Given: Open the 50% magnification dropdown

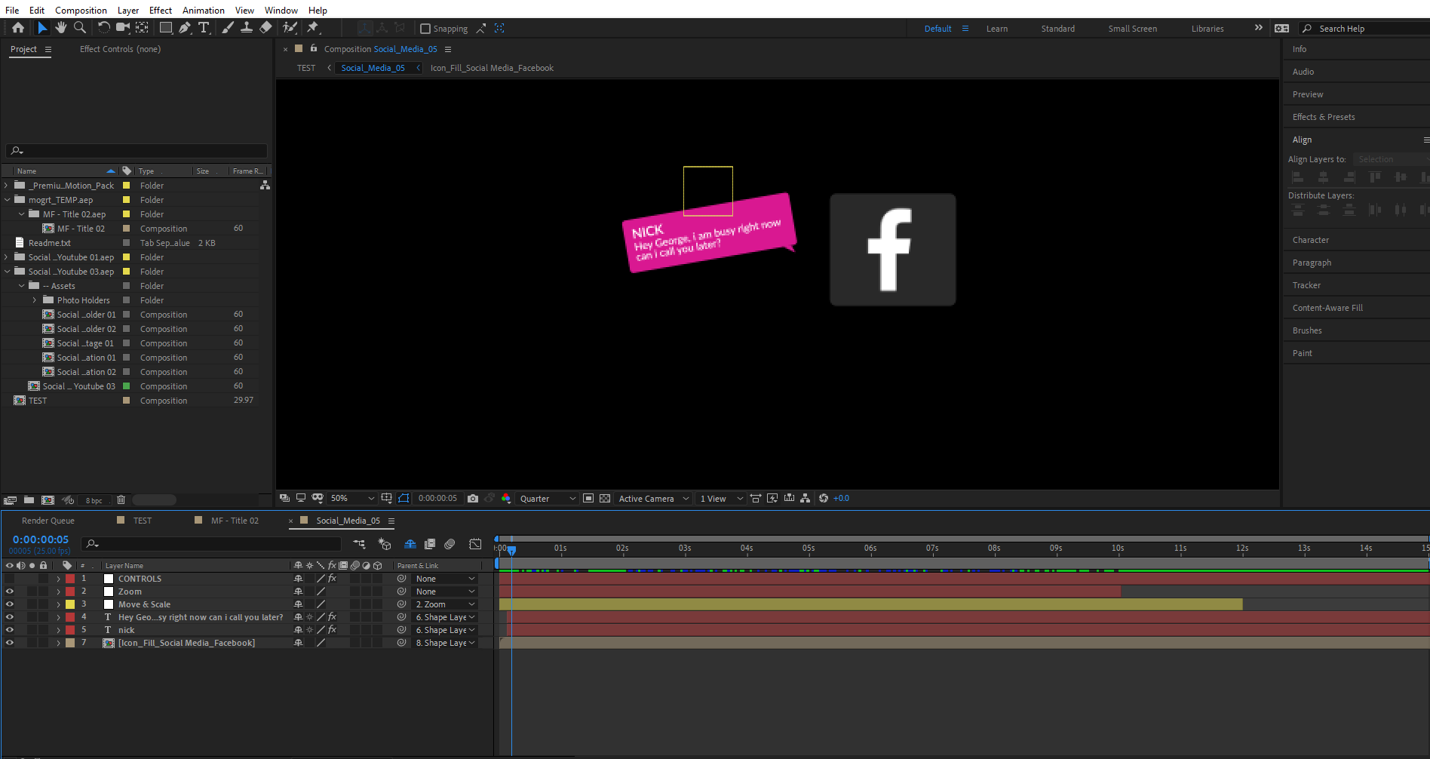Looking at the screenshot, I should [x=351, y=499].
